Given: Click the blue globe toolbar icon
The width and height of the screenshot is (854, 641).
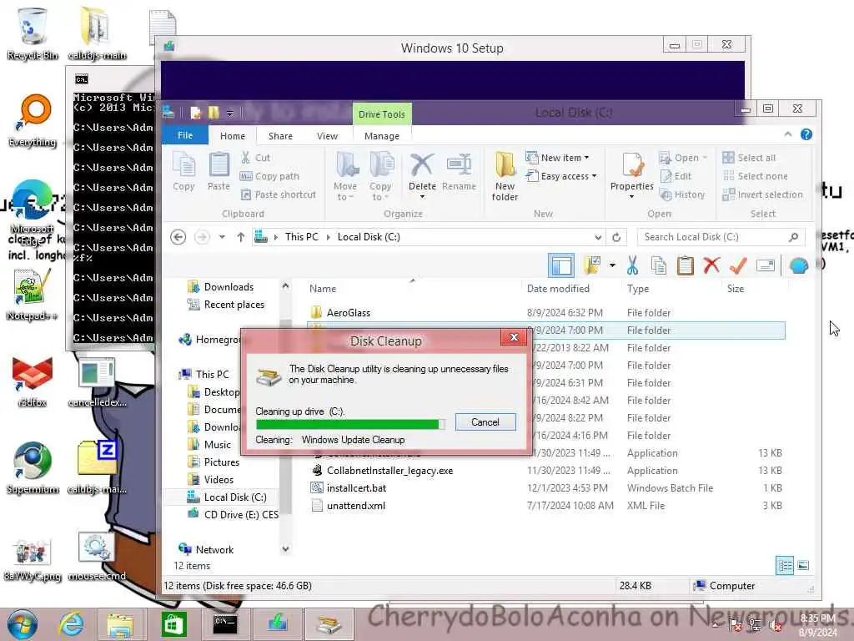Looking at the screenshot, I should pyautogui.click(x=798, y=265).
